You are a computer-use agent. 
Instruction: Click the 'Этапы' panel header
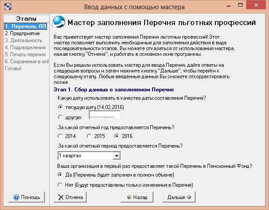tap(26, 18)
